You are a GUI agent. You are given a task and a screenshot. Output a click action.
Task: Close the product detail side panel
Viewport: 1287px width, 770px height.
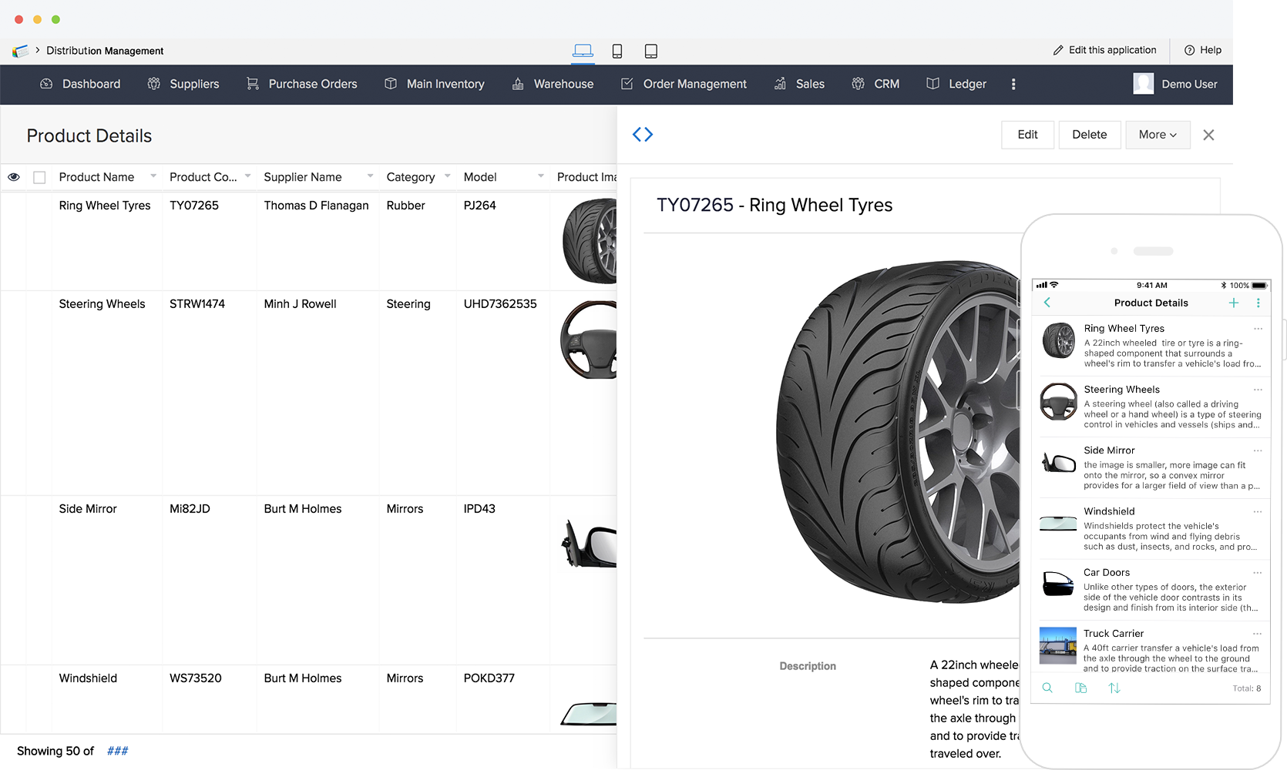1208,135
